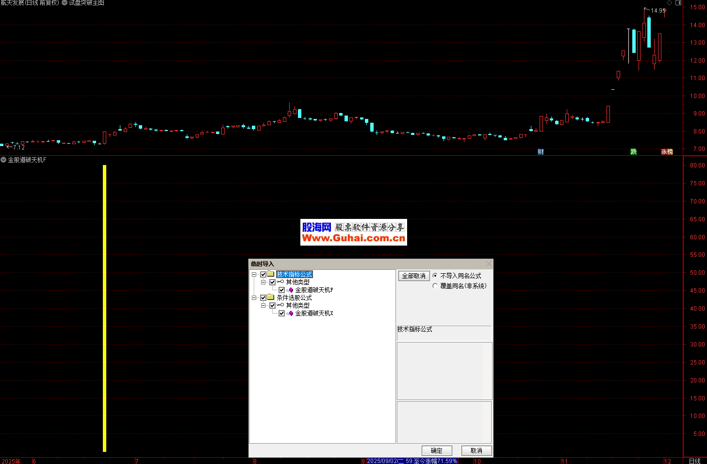Uncheck the 技术指标公式 folder checkbox
The image size is (707, 464).
point(263,275)
